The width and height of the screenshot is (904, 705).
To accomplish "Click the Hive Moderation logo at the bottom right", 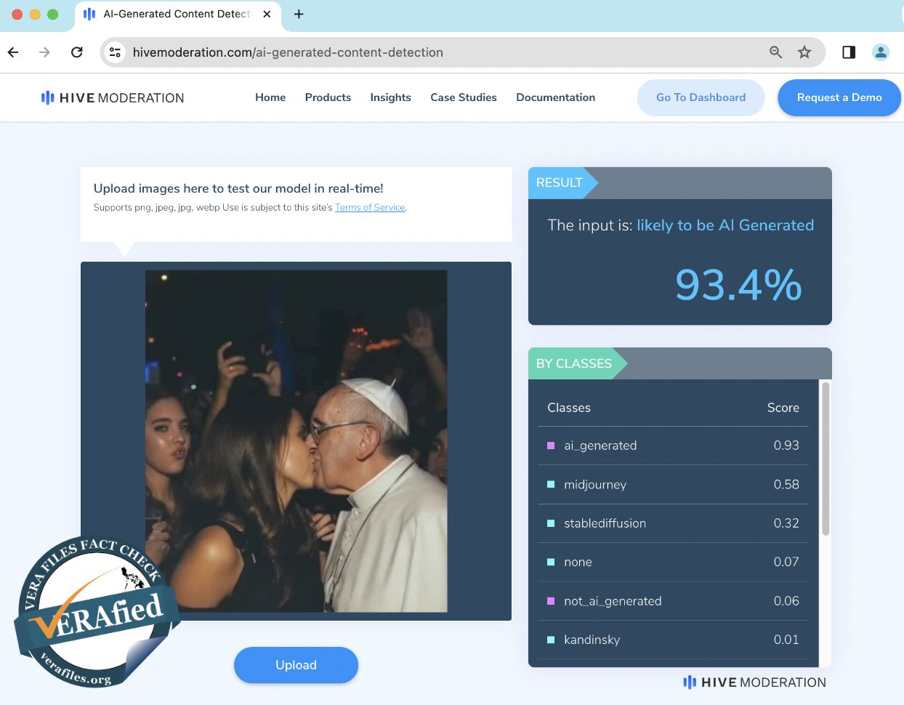I will pyautogui.click(x=755, y=682).
